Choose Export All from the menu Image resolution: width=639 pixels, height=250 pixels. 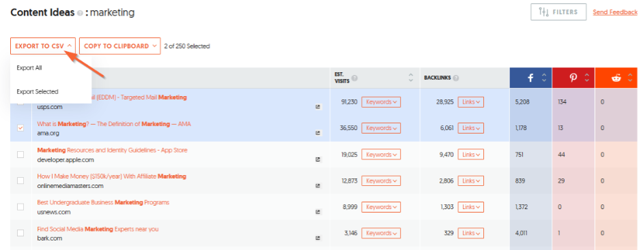[x=29, y=68]
